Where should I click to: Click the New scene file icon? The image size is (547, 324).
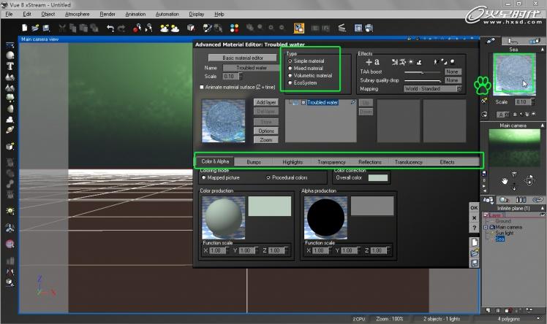coord(25,28)
